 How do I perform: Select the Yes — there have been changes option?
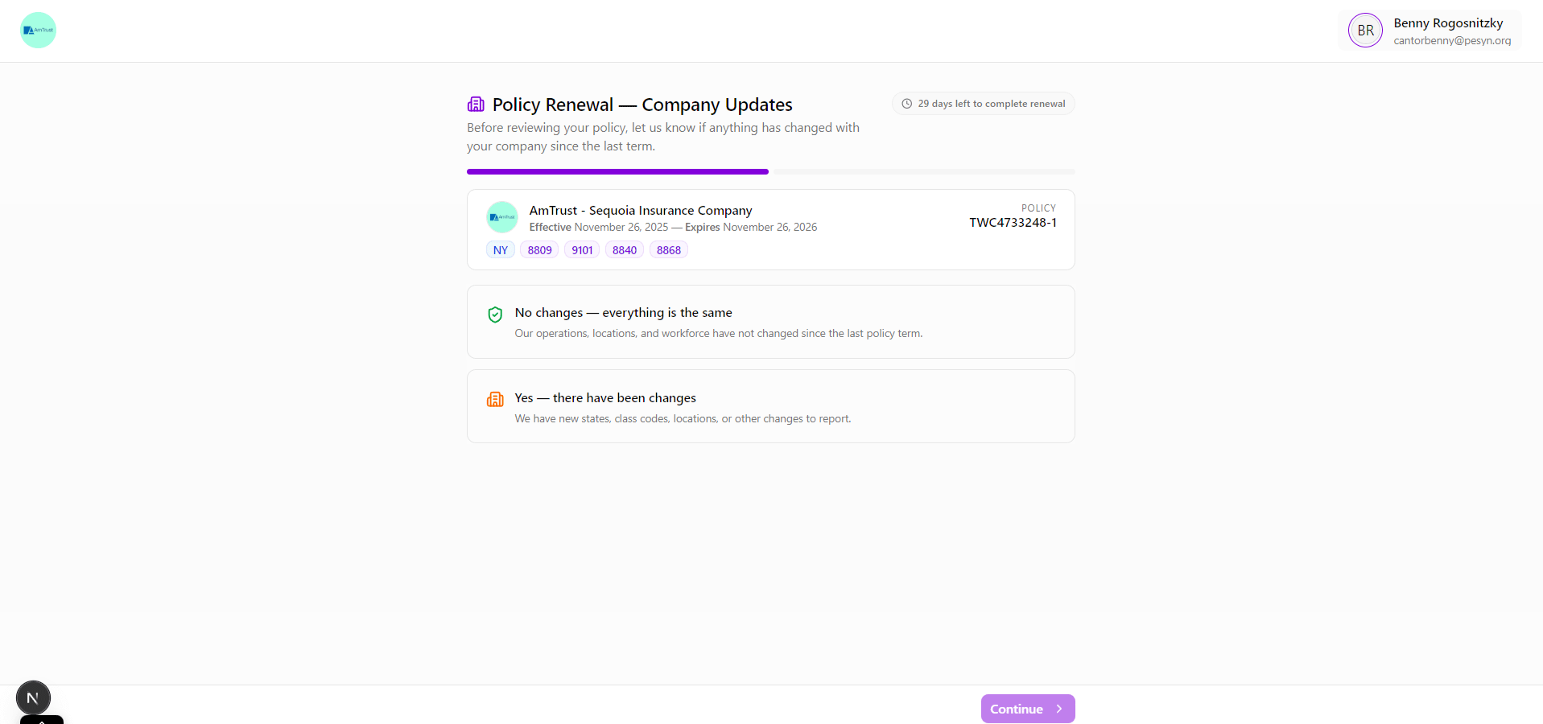770,406
